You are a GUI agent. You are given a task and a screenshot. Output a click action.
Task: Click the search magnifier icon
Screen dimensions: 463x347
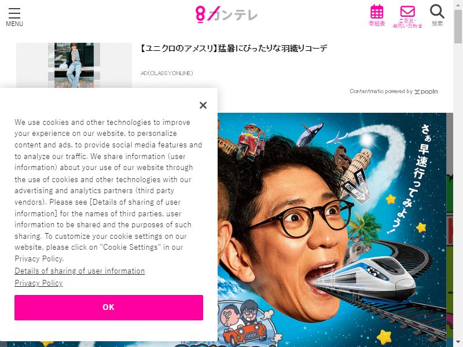point(437,15)
